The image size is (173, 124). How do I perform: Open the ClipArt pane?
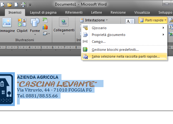point(22,25)
